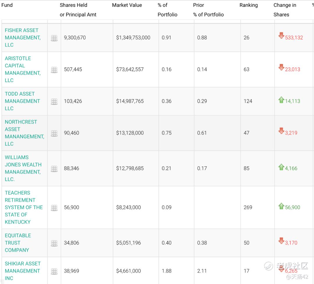Open the ARISTOTLE CAPITAL MANAGEMENT, LLC link

[23, 69]
